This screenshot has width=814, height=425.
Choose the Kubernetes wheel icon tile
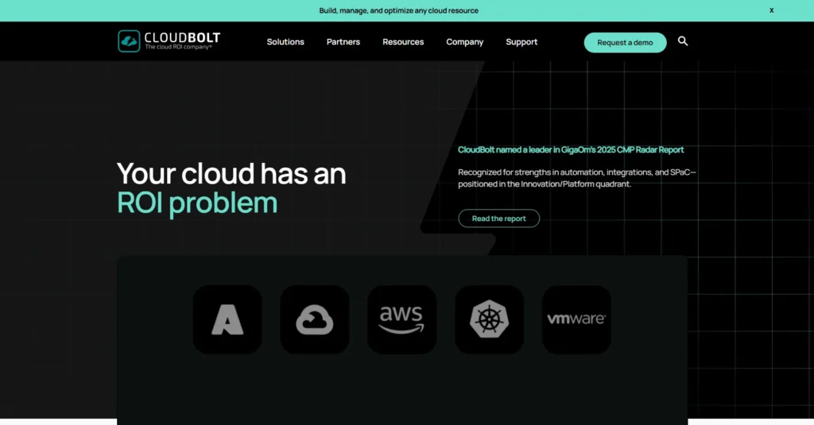(489, 319)
